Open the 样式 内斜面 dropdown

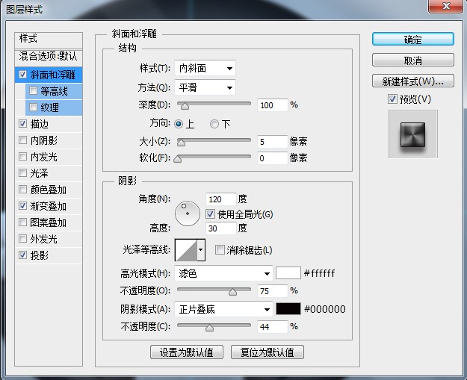205,68
